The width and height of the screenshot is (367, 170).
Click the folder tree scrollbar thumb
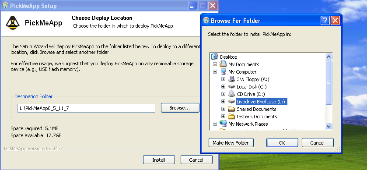point(329,82)
